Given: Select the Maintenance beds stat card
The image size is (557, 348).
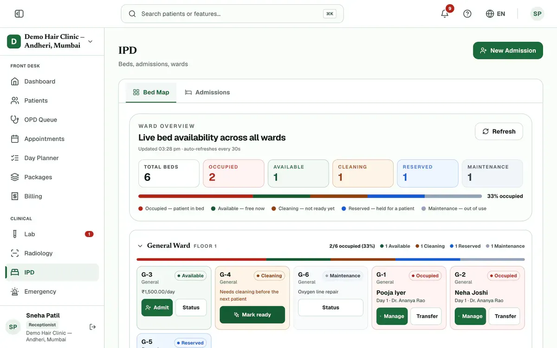Looking at the screenshot, I should pyautogui.click(x=492, y=174).
